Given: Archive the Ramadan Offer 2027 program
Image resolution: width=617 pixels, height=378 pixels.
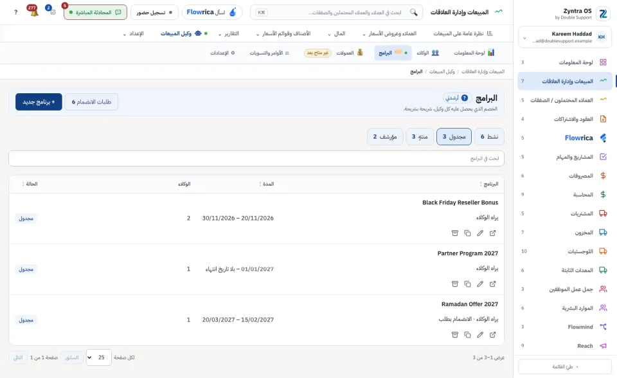Looking at the screenshot, I should tap(455, 335).
